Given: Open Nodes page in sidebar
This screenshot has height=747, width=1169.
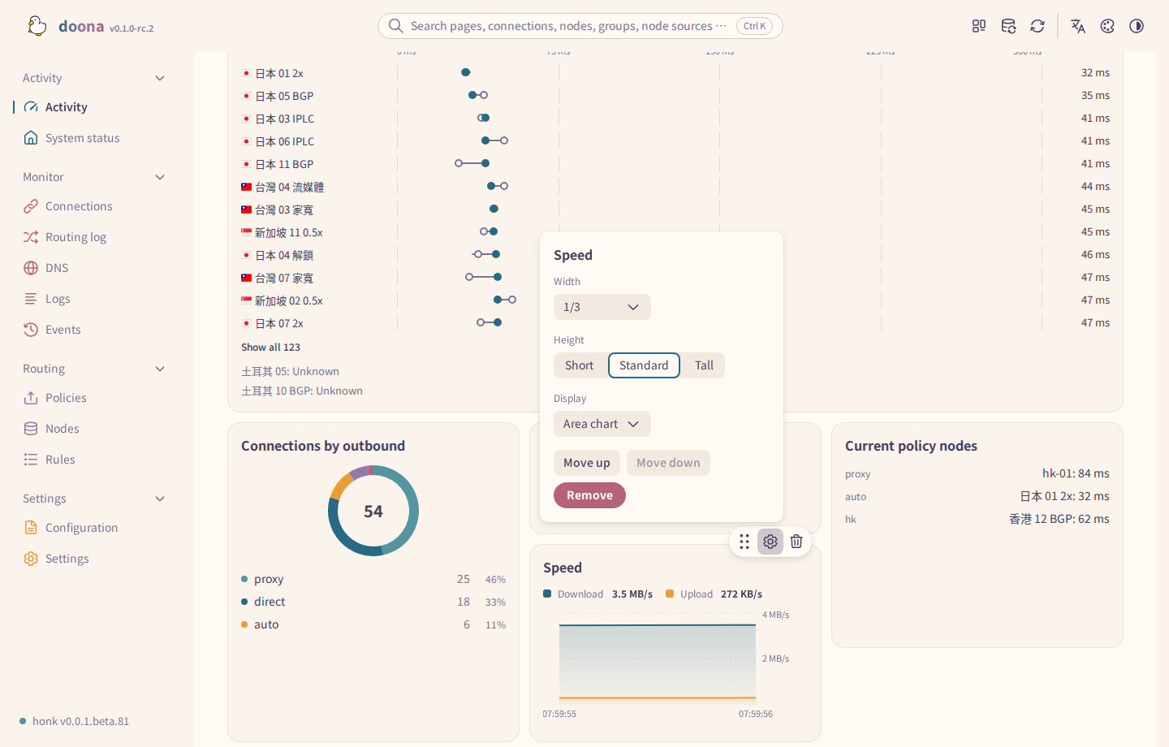Looking at the screenshot, I should pyautogui.click(x=62, y=429).
